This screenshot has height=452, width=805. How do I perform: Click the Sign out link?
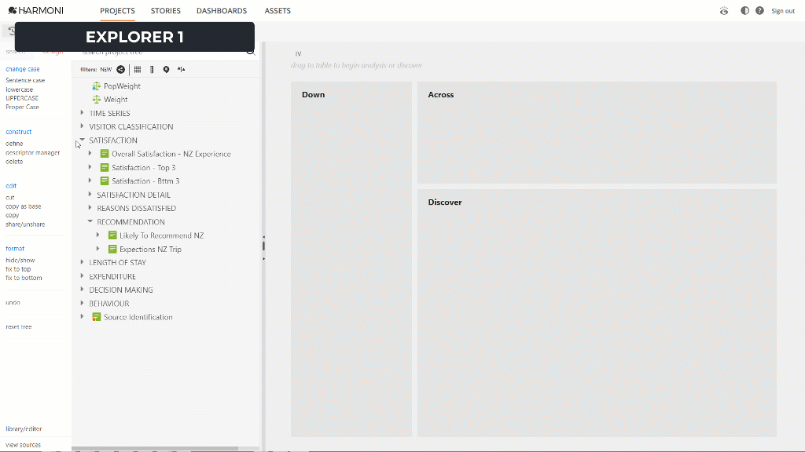[783, 11]
